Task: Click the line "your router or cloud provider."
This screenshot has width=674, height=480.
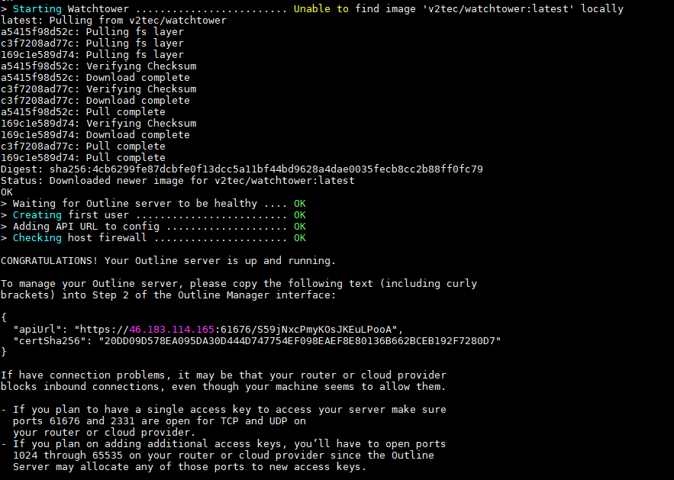Action: 105,432
